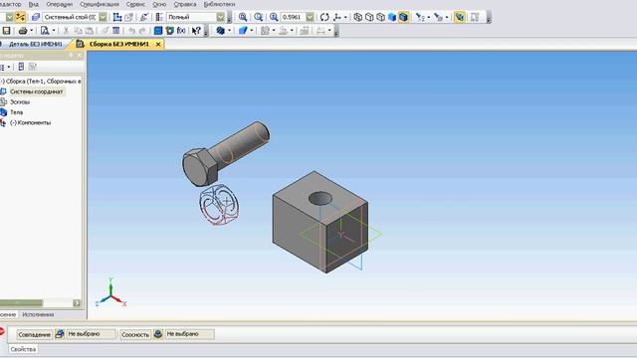Close the Сборка БЕЗ ИМЕНИ1 tab
Viewport: 637px width, 358px height.
click(x=158, y=44)
